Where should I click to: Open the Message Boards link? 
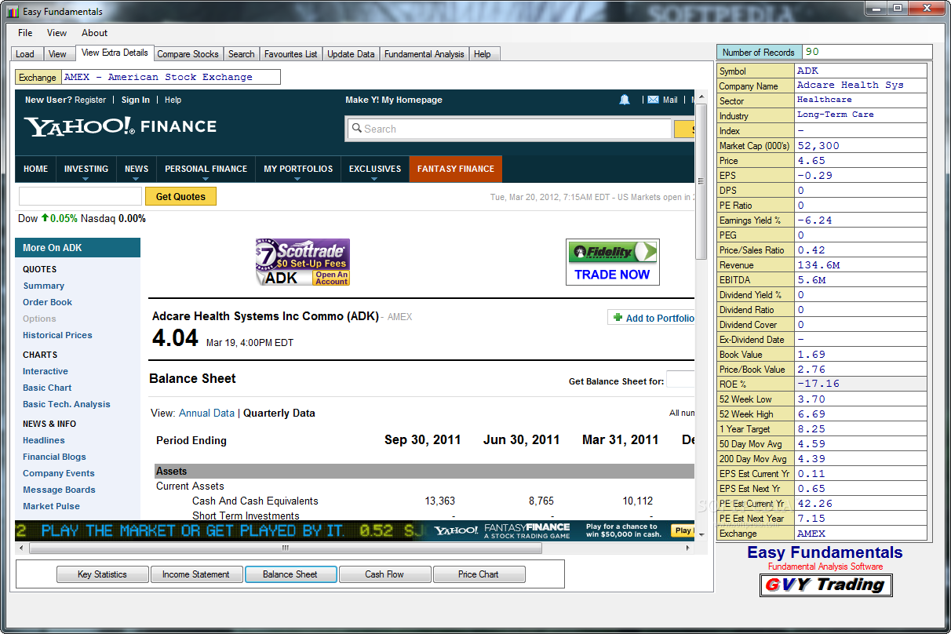pyautogui.click(x=59, y=490)
